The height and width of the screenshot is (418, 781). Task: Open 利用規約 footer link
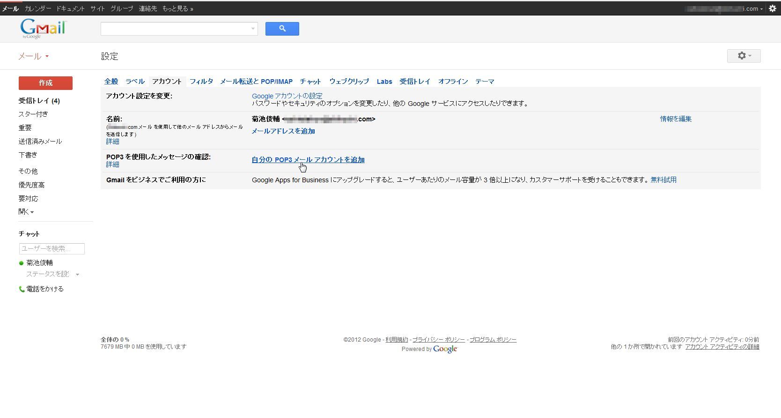coord(397,340)
